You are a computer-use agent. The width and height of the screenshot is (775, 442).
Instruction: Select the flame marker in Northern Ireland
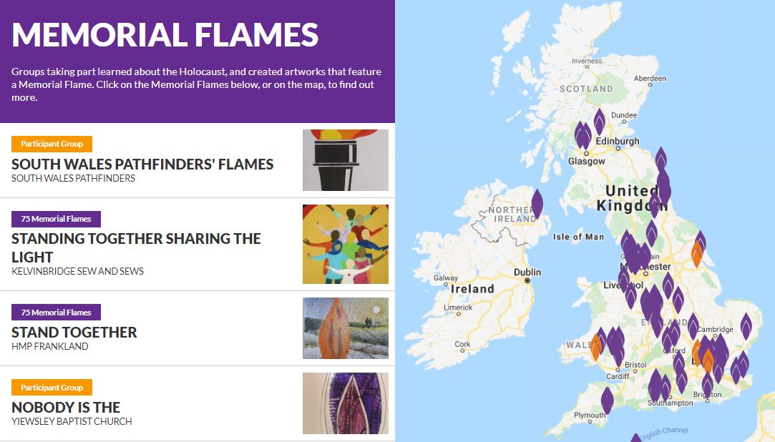(537, 202)
